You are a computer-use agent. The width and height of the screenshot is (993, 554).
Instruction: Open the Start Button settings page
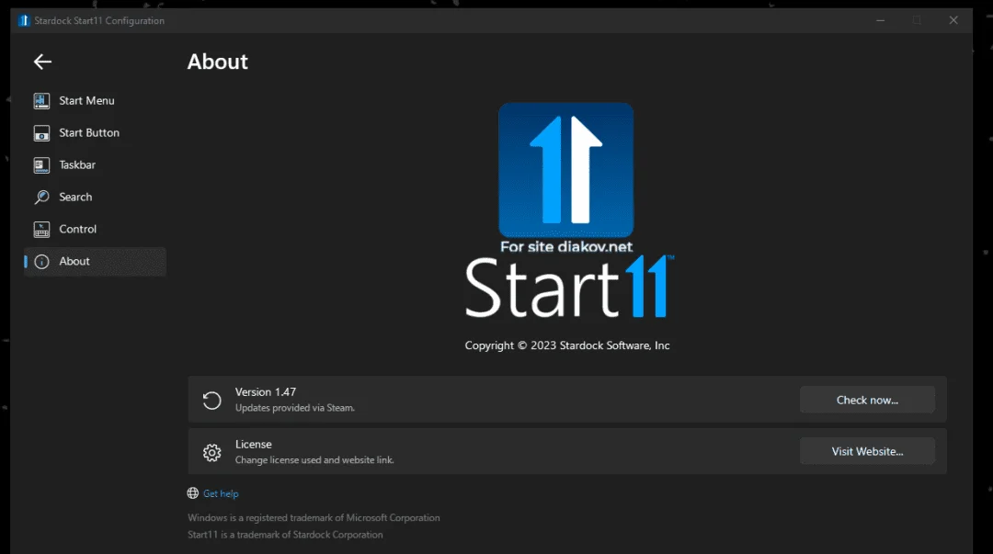coord(95,133)
